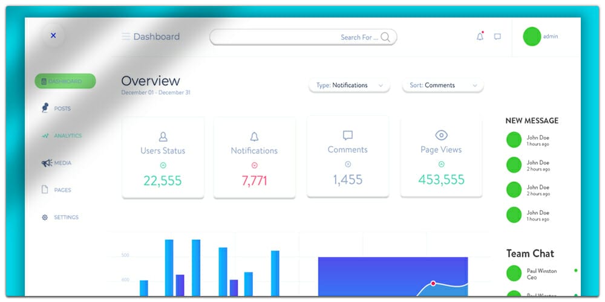The height and width of the screenshot is (302, 605).
Task: Click the Dashboard title in the top bar
Action: click(157, 37)
